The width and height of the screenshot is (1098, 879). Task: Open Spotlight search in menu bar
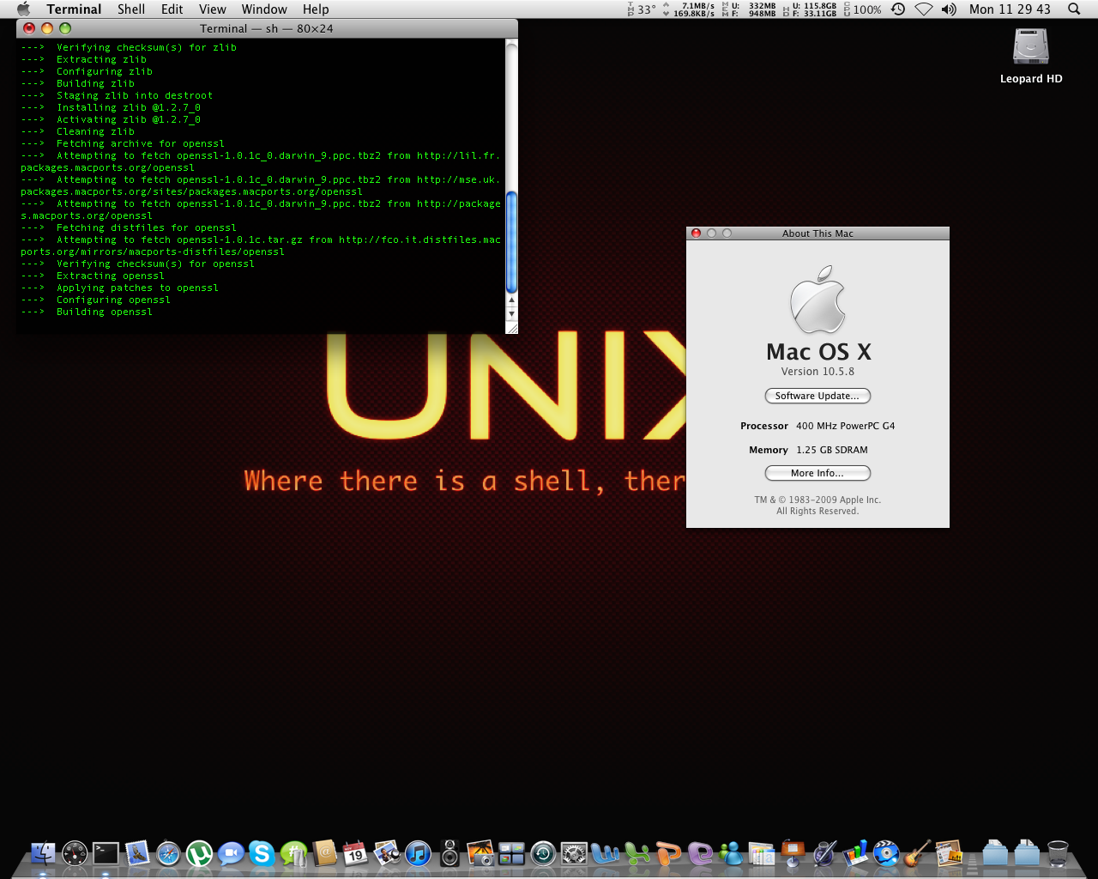(1074, 9)
